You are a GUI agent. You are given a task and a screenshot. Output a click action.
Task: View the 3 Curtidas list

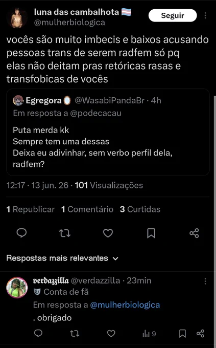coord(140,209)
